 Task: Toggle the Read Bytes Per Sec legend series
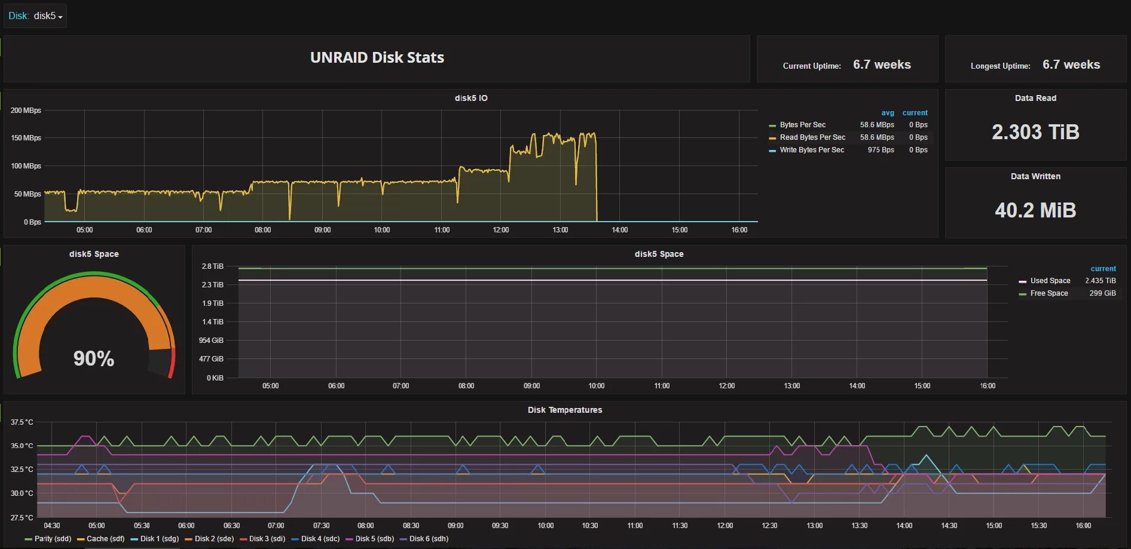pos(812,137)
